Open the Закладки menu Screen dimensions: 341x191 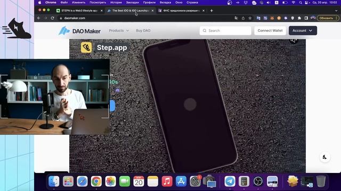tap(132, 3)
